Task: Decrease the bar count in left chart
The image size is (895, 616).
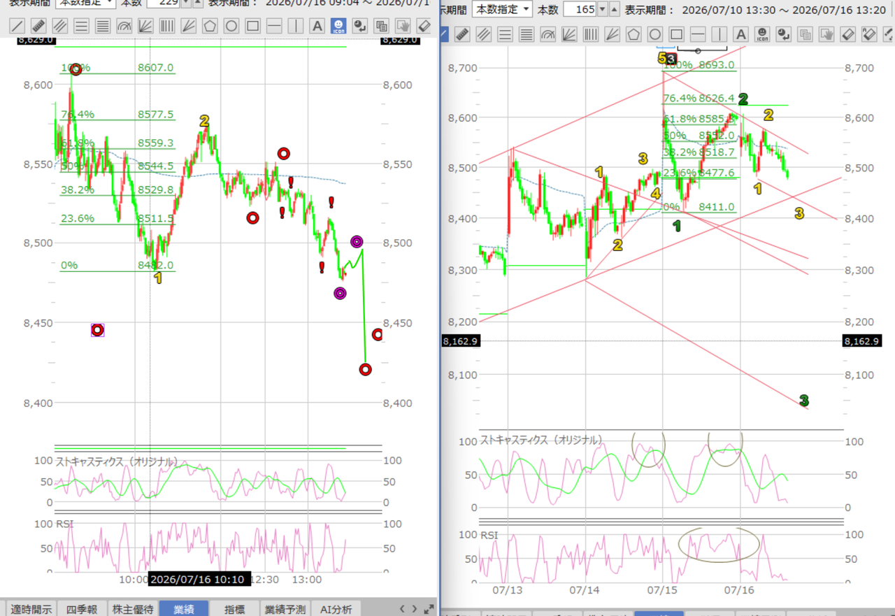Action: 185,3
